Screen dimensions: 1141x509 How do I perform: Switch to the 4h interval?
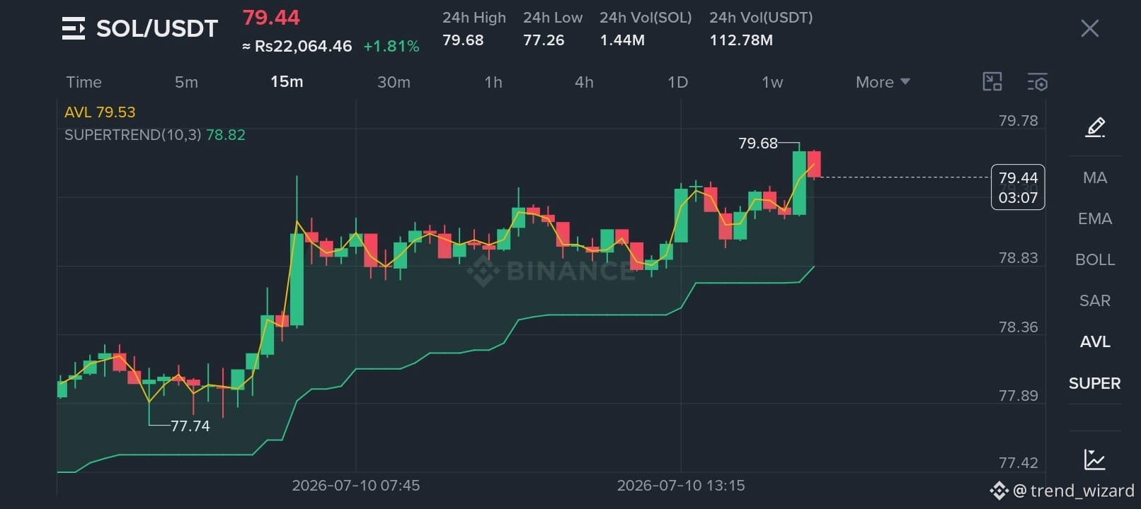pos(584,82)
